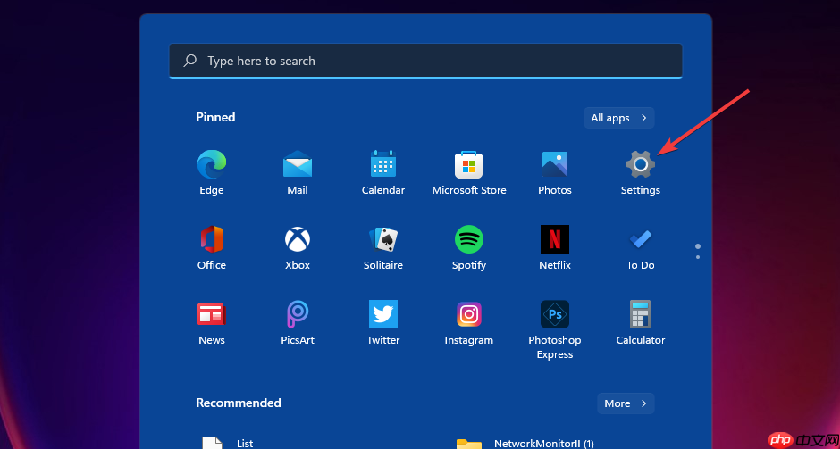Launch Photoshop Express

[554, 314]
